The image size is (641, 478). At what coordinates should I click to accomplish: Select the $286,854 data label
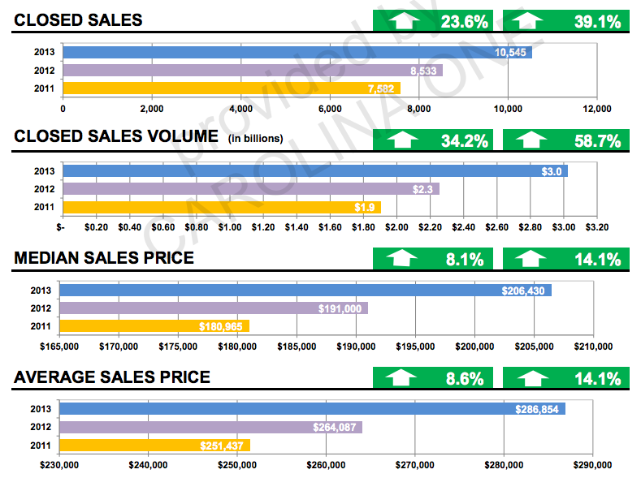click(x=538, y=409)
